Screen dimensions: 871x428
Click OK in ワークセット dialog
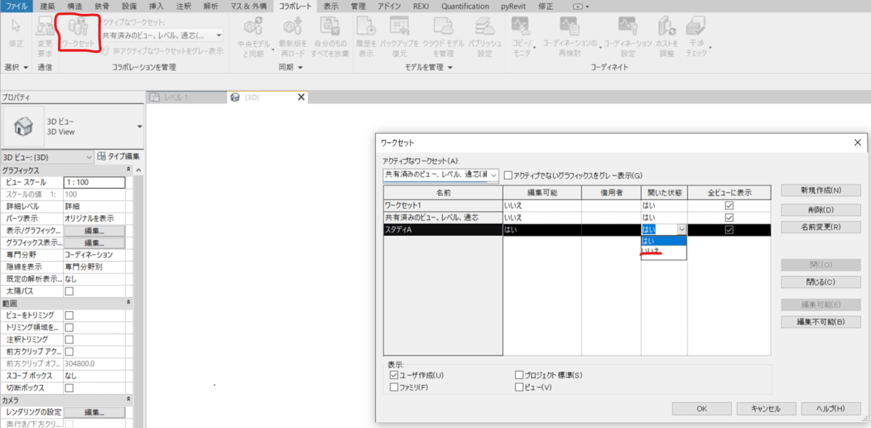tap(702, 408)
